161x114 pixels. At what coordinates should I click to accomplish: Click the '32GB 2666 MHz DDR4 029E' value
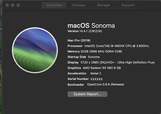101,51
